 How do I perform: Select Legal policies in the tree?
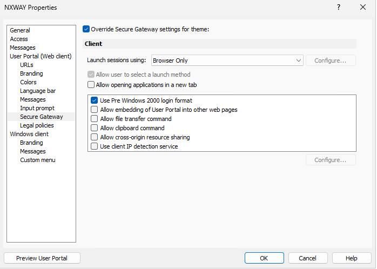pyautogui.click(x=37, y=125)
